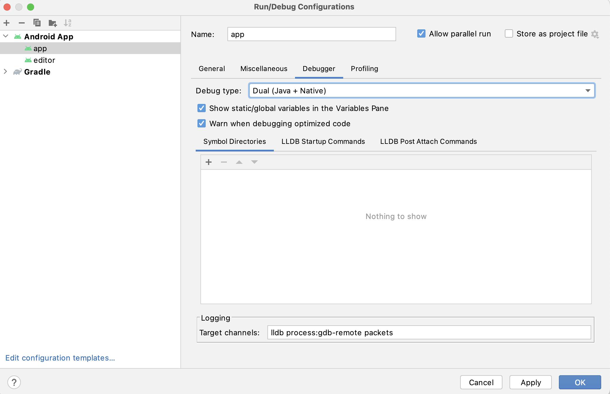Open the LLDB Startup Commands tab
Image resolution: width=610 pixels, height=394 pixels.
(x=323, y=142)
